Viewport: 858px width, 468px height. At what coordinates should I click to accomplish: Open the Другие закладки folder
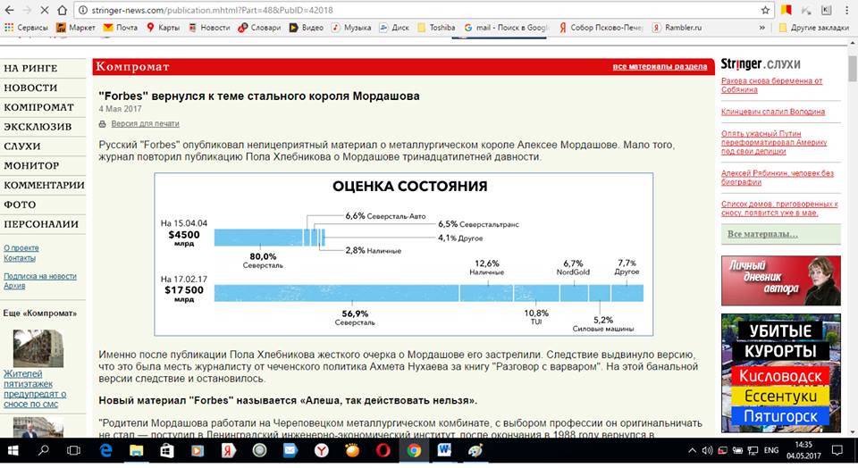pos(813,28)
